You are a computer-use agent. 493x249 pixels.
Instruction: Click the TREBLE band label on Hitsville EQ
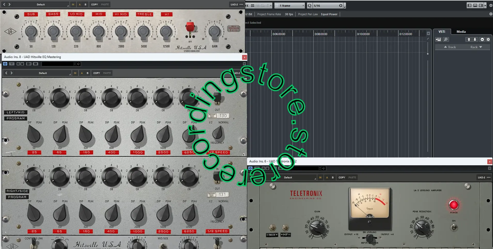tap(144, 14)
